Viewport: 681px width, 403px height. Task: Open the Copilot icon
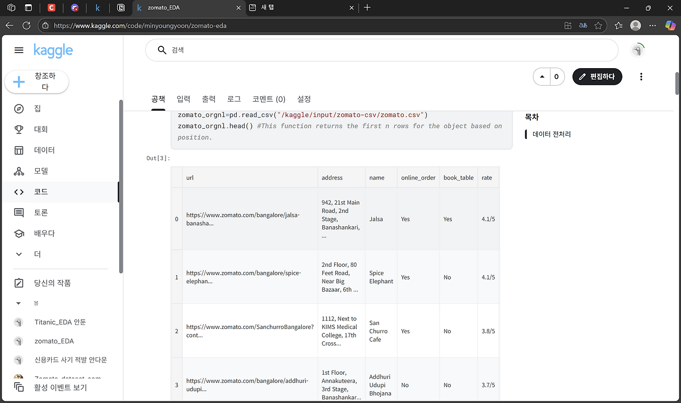[670, 25]
